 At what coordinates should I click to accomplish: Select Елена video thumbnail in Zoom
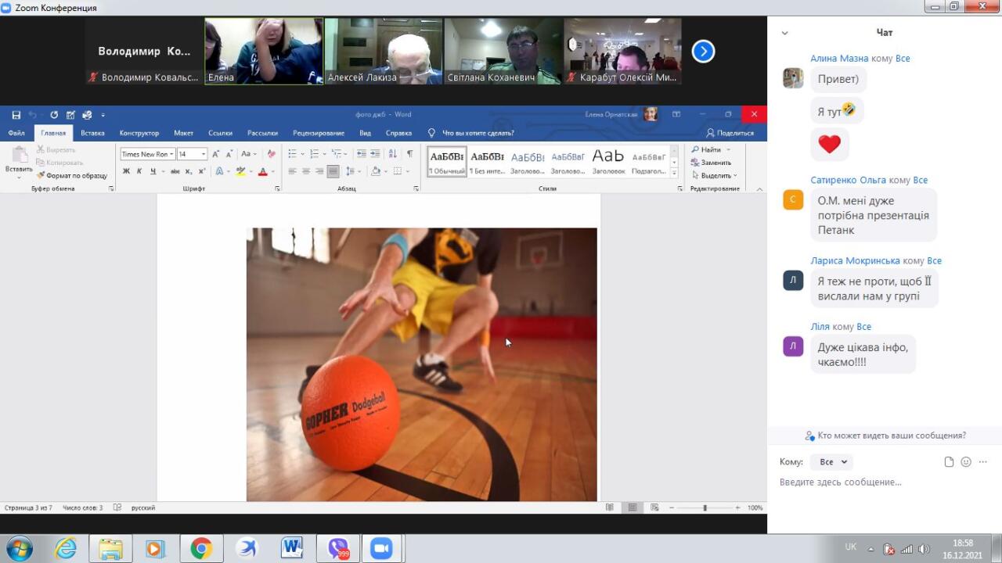(x=264, y=51)
